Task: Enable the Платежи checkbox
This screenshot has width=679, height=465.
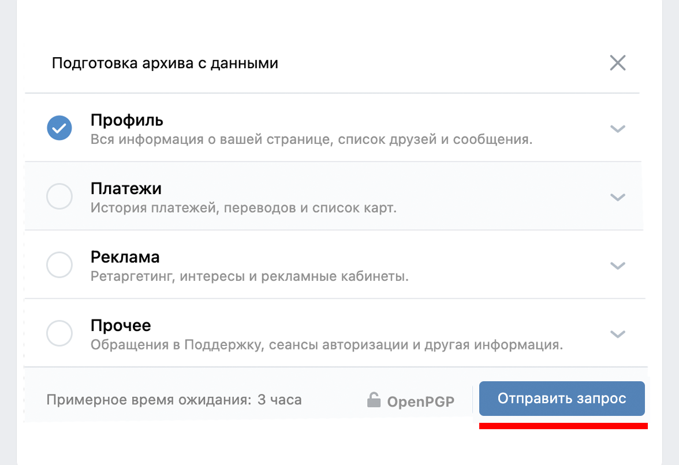Action: click(x=59, y=196)
